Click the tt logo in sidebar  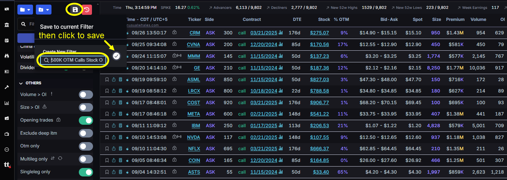[7, 165]
